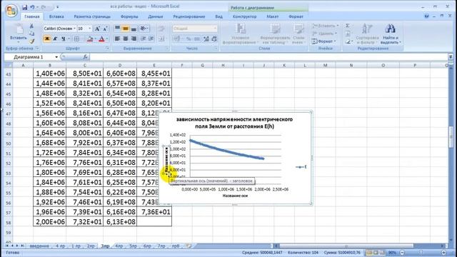Insert function with fx button
This screenshot has height=257, width=457.
(x=85, y=57)
